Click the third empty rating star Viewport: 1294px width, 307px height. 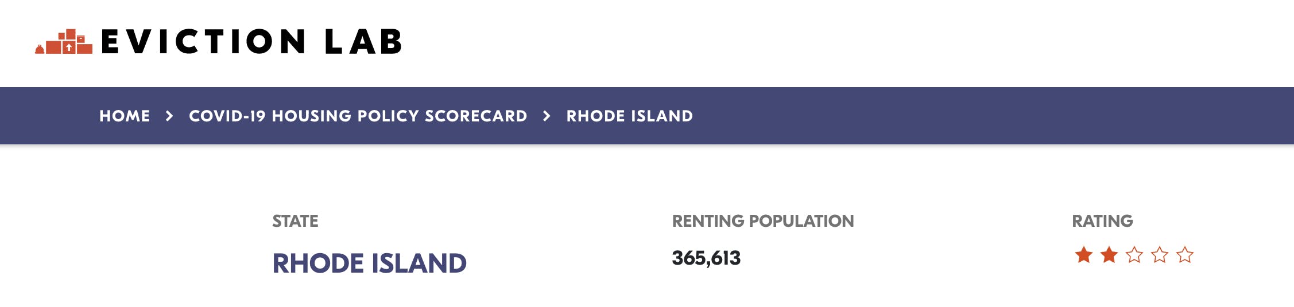1134,255
